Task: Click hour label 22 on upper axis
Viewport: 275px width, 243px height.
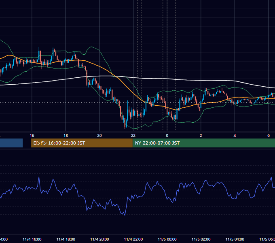Action: pos(133,136)
